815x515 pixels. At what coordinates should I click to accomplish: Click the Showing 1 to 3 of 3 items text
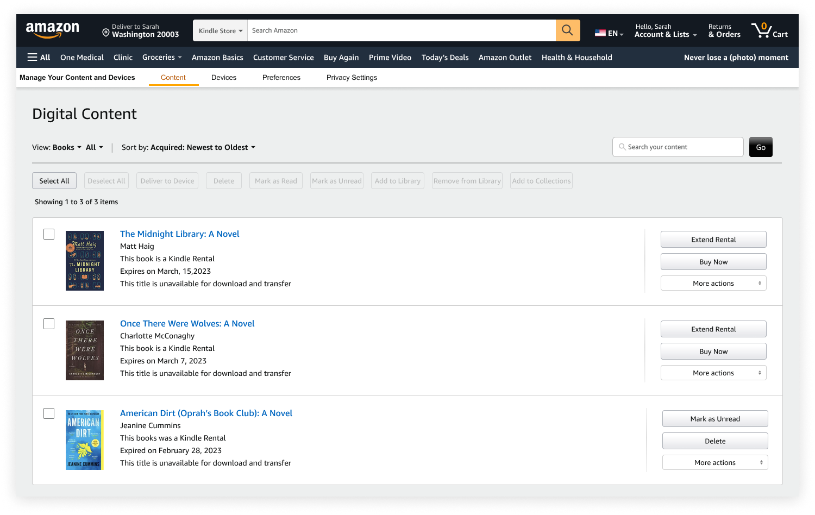click(77, 202)
